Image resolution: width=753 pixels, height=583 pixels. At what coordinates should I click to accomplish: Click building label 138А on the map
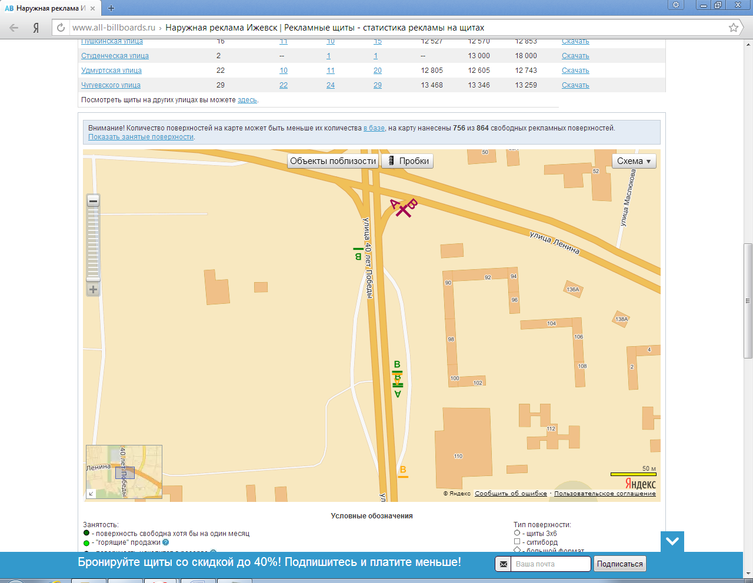(x=622, y=319)
